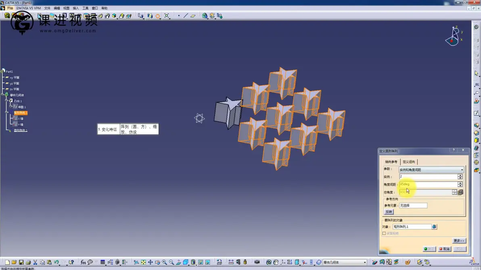Toggle the keep specifications checkbox

point(384,233)
